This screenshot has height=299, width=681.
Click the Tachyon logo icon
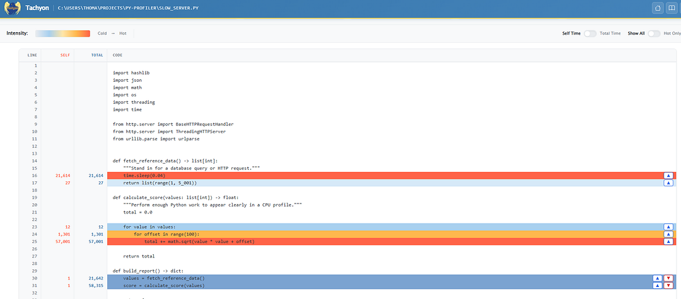point(12,8)
